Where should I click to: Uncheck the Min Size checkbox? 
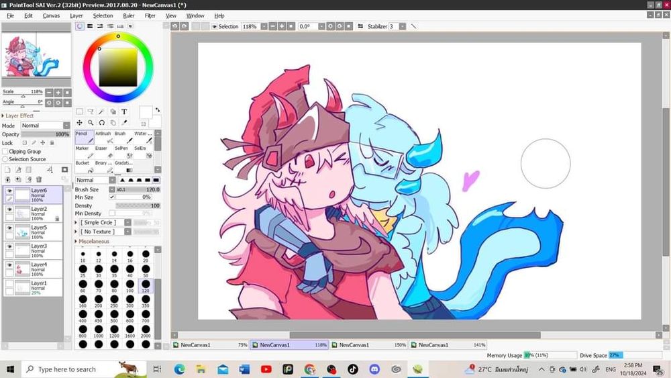(112, 197)
